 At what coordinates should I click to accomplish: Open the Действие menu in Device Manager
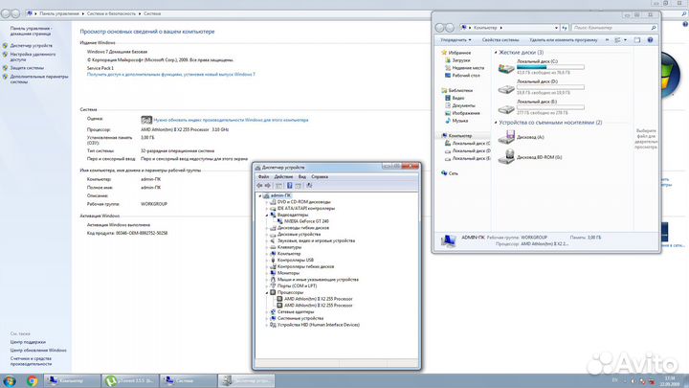[283, 176]
